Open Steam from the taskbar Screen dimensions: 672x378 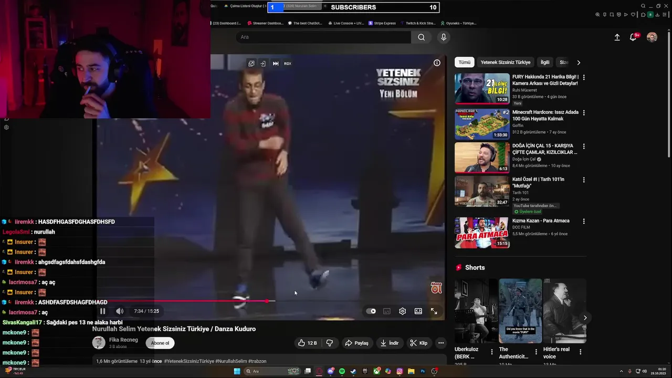[353, 371]
